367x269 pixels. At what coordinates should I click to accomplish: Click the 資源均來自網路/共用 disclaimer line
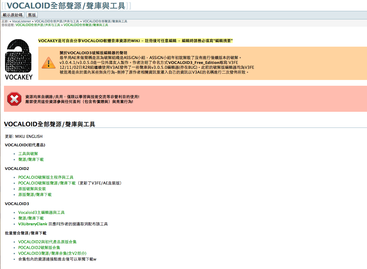click(82, 97)
